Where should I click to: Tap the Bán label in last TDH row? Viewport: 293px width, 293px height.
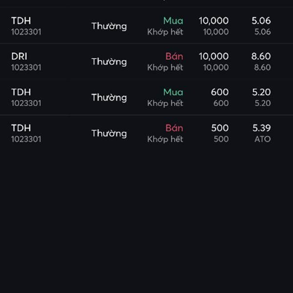click(x=174, y=128)
